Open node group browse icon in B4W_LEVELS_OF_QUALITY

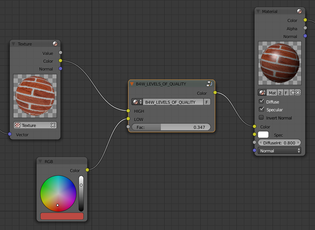click(137, 102)
